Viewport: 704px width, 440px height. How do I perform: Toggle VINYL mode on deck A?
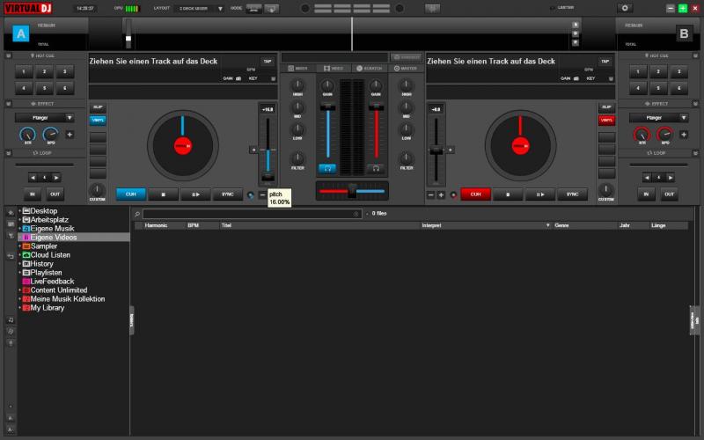[x=98, y=120]
